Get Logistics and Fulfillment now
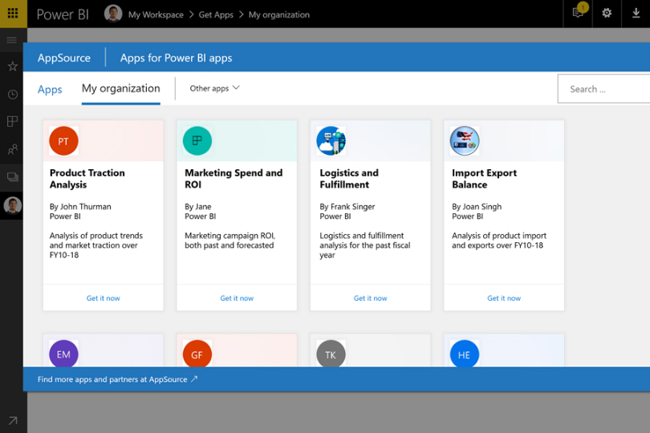The height and width of the screenshot is (433, 650). (x=370, y=298)
